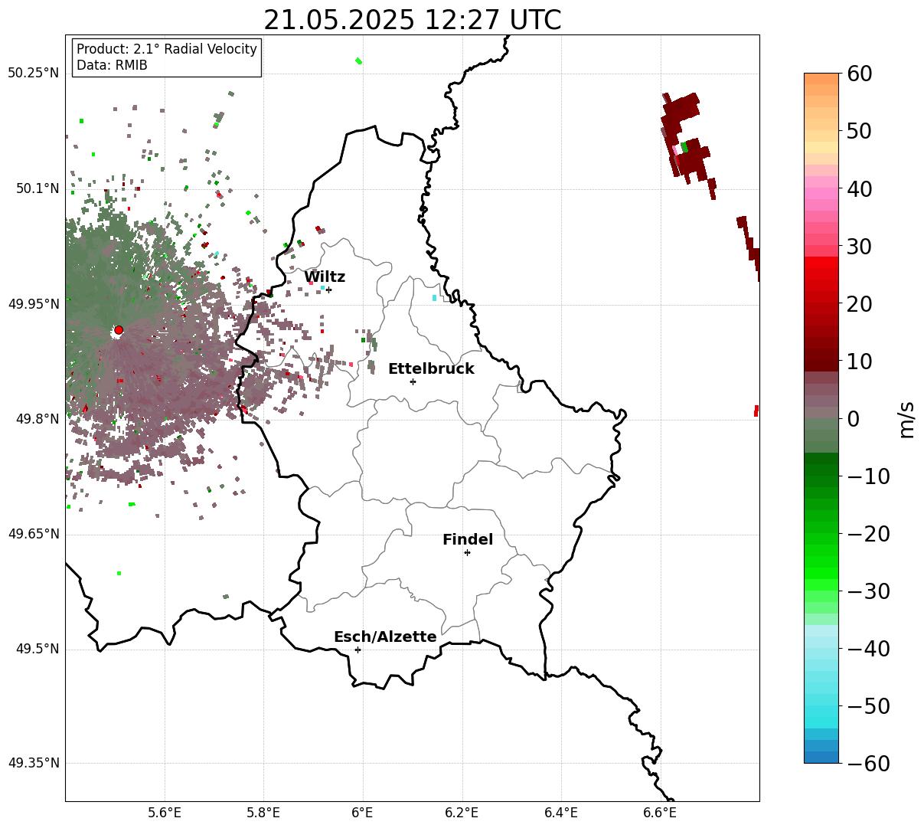Screen dimensions: 924x828
Task: Click the 'Findel' map label
Action: (468, 540)
